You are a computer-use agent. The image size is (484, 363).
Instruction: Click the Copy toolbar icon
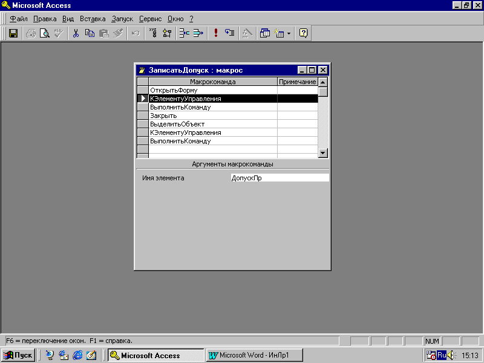(x=90, y=33)
